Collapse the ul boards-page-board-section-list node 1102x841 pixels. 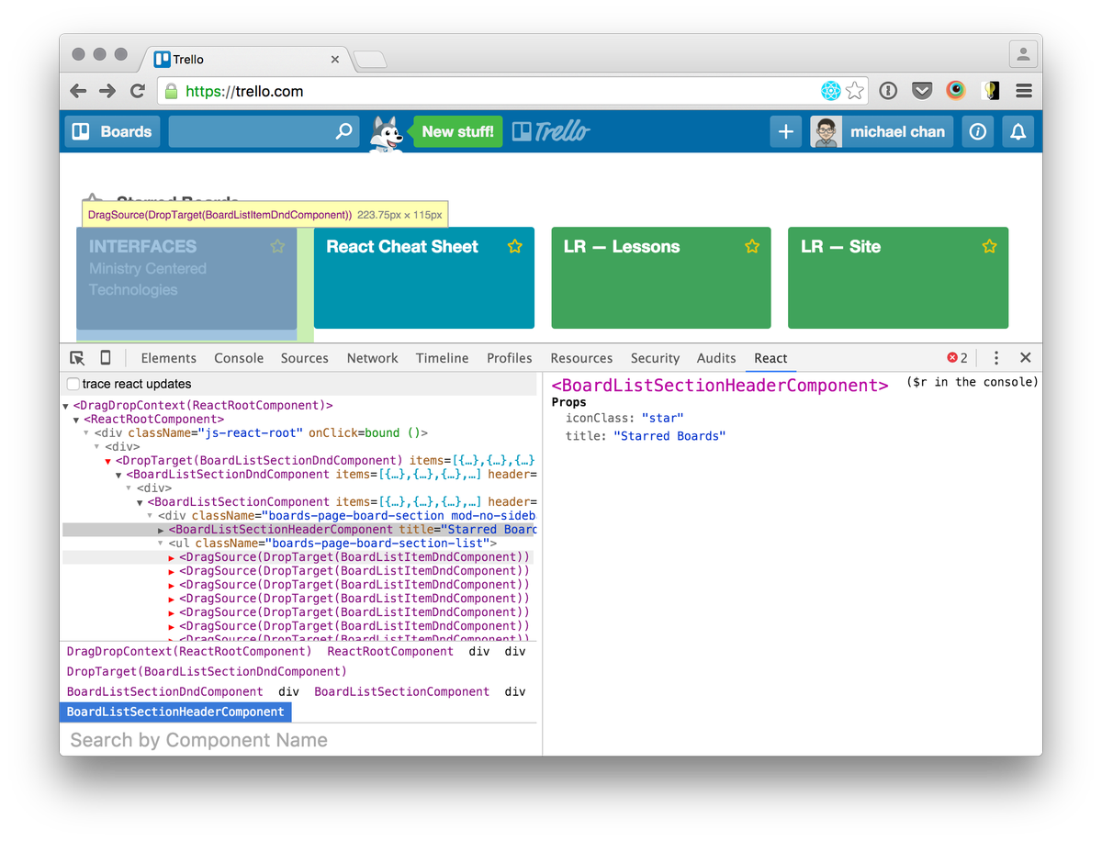pos(162,544)
